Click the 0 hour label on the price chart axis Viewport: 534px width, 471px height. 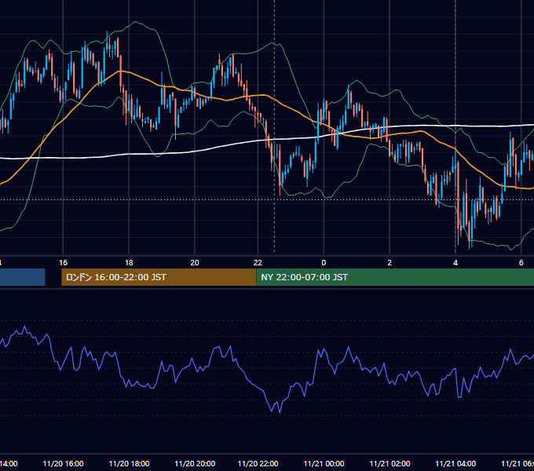pos(324,263)
